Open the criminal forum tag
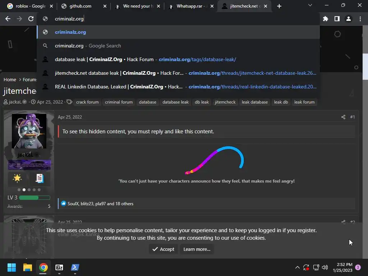 click(119, 102)
